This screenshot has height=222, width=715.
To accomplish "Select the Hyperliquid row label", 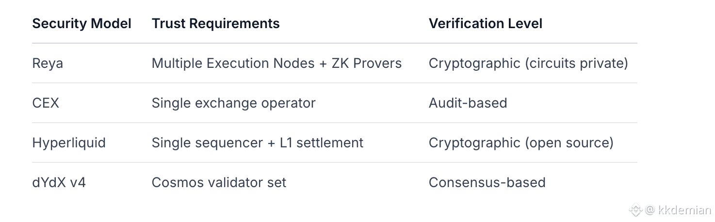I will pos(69,143).
